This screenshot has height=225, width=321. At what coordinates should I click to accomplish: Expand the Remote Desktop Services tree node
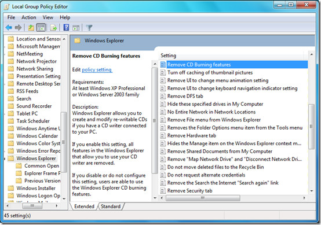pos(5,84)
